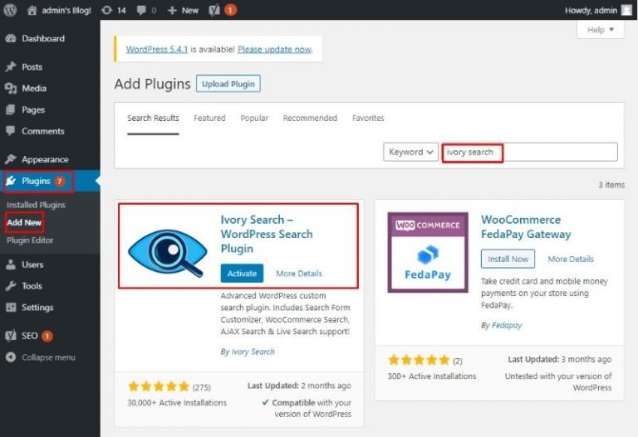The width and height of the screenshot is (638, 437).
Task: Open Add New plugins submenu item
Action: pos(24,222)
